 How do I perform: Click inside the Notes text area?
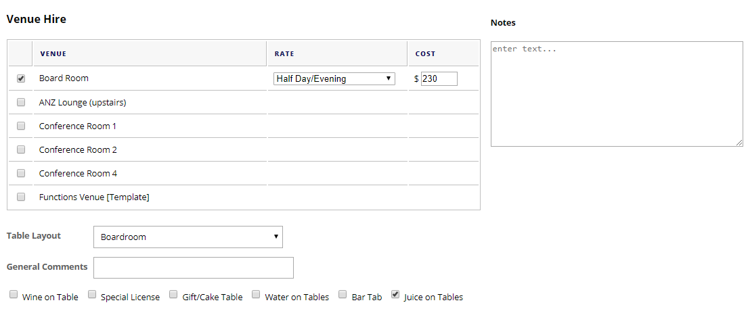(x=616, y=93)
